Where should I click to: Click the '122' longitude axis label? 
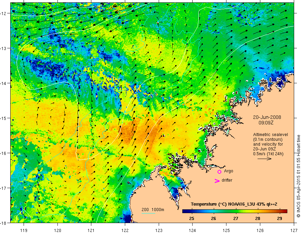pos(125,230)
